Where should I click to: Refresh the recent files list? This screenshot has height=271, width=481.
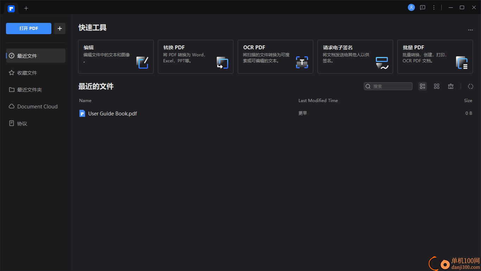[470, 86]
